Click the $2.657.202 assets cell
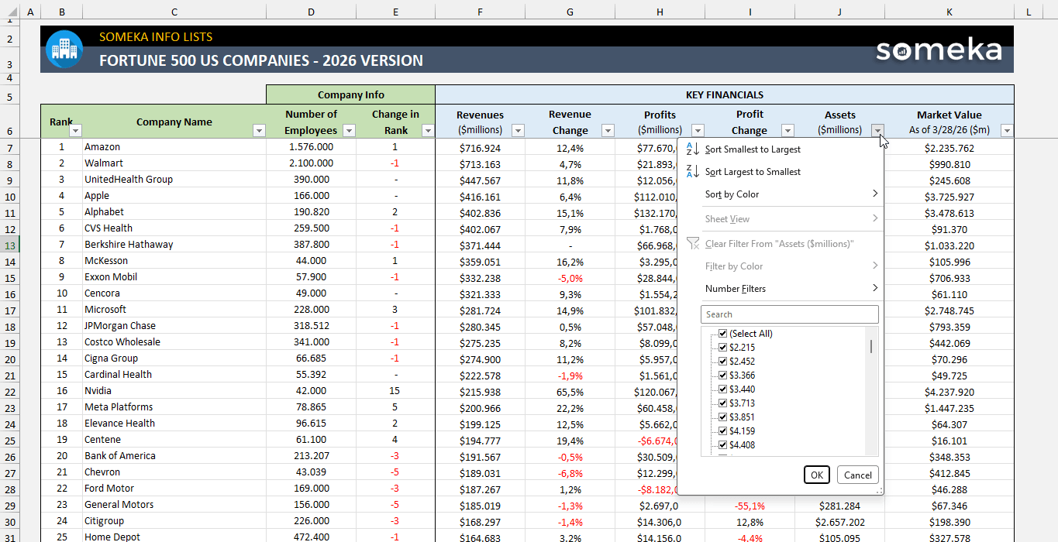Screen dimensions: 1058x542 point(839,521)
